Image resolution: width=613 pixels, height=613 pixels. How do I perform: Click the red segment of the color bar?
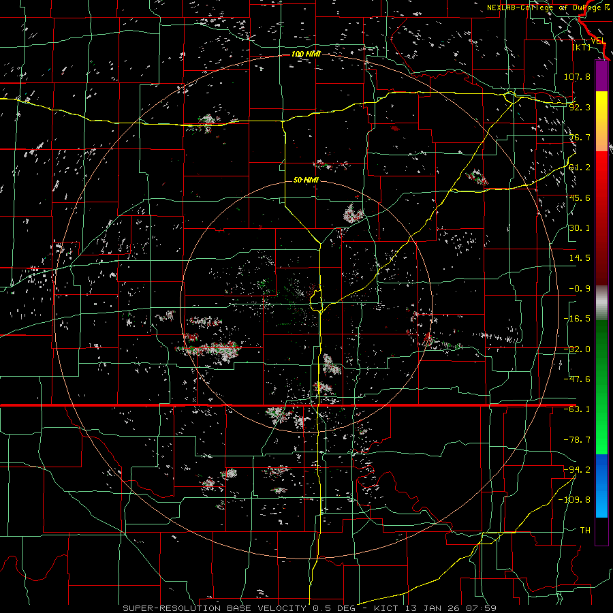601,218
